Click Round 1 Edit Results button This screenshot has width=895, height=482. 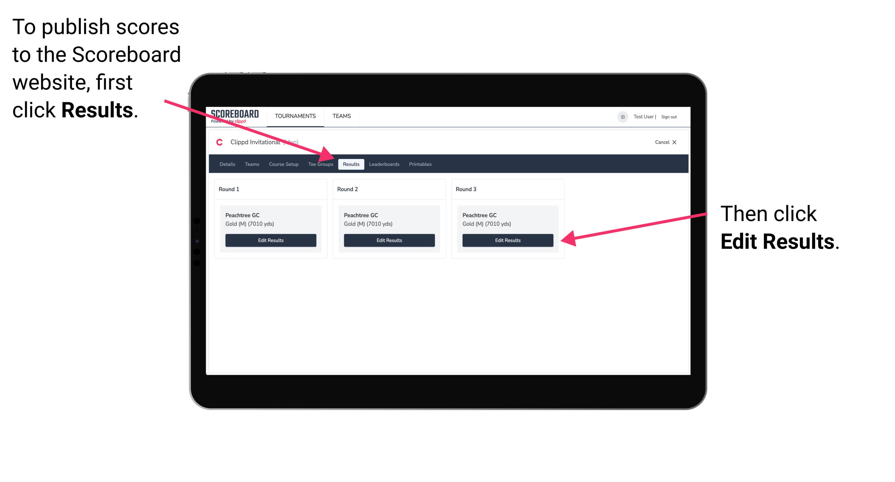tap(272, 240)
